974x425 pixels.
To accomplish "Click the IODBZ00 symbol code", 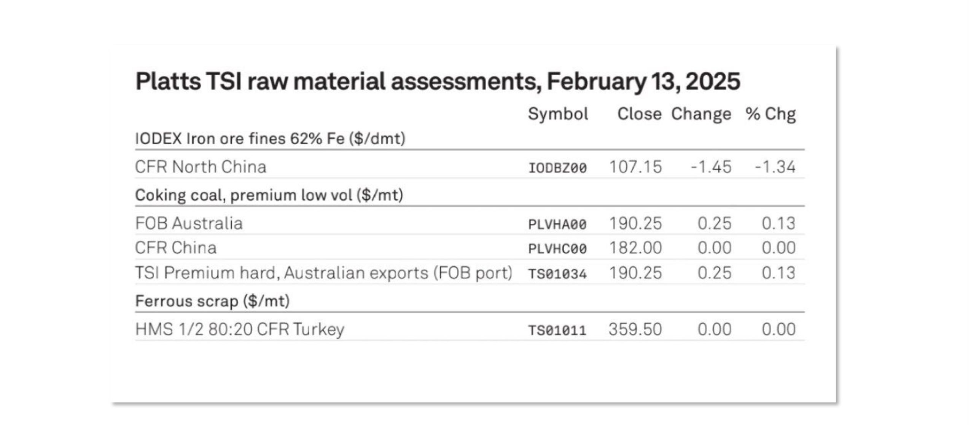I will pyautogui.click(x=557, y=168).
